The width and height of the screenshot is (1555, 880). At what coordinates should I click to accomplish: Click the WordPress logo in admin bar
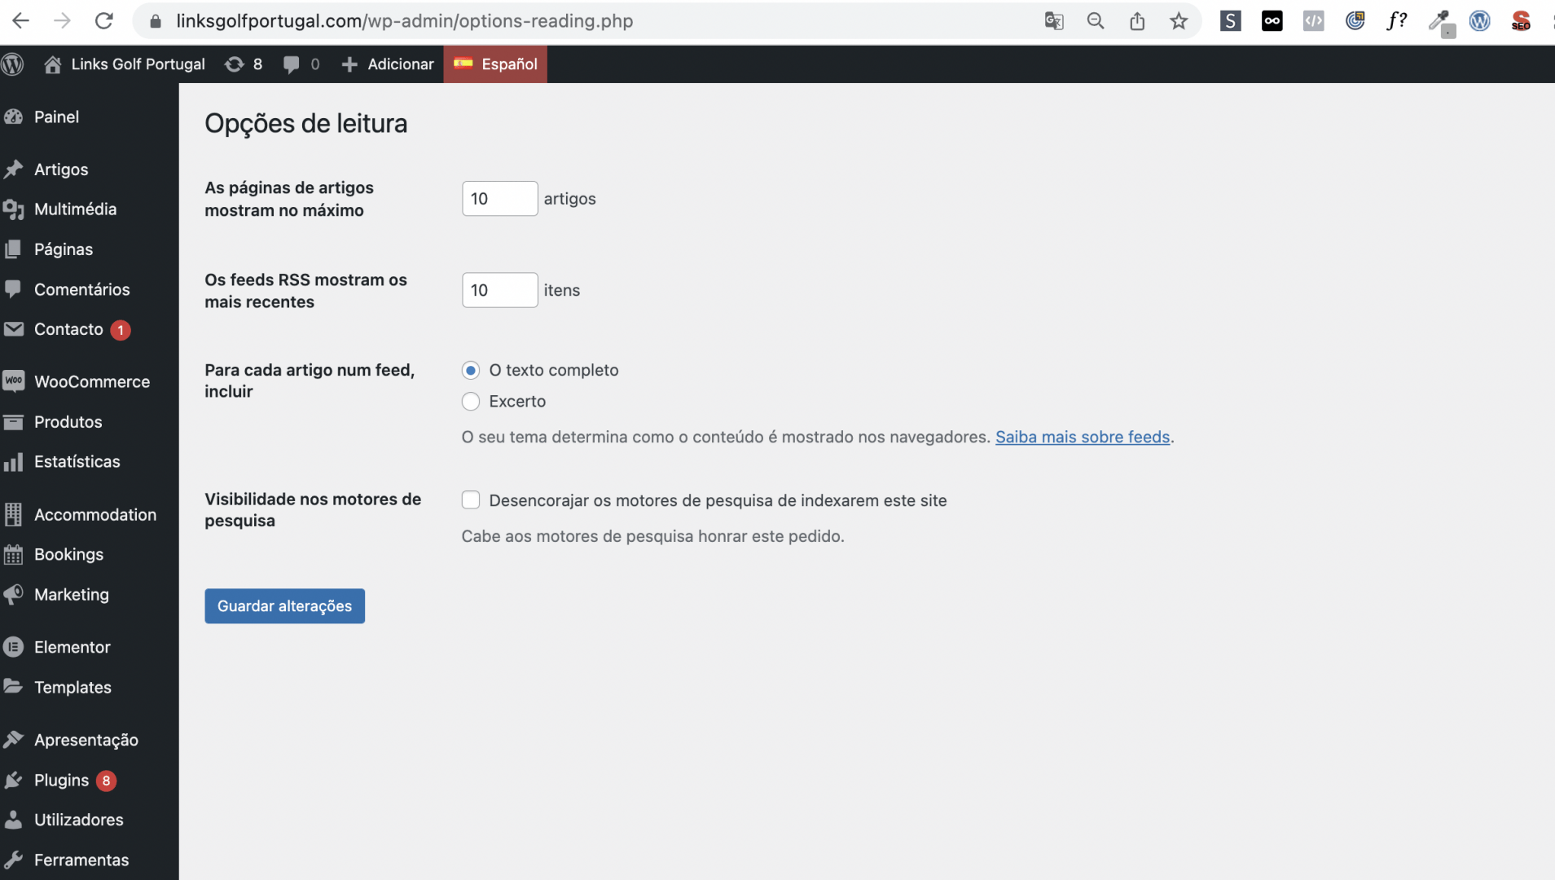point(12,64)
